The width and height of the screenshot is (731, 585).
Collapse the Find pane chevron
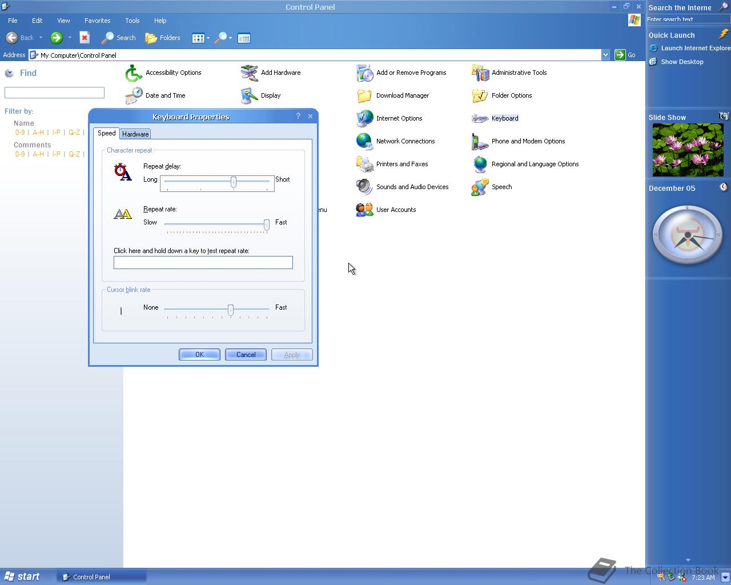(9, 73)
